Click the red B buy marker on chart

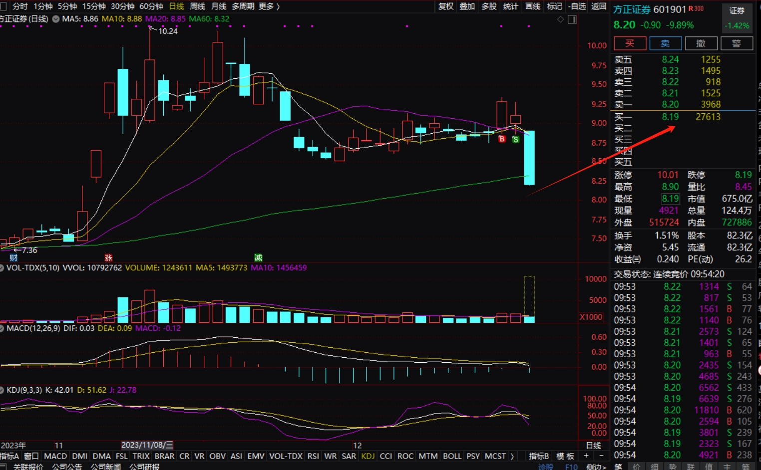pyautogui.click(x=502, y=139)
